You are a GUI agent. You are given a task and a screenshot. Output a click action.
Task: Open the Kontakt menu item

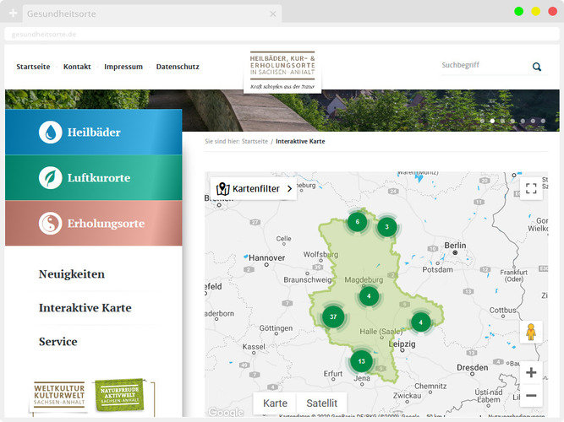(77, 67)
